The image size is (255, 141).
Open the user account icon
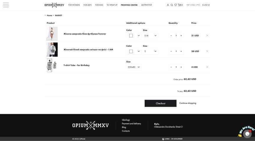(168, 5)
